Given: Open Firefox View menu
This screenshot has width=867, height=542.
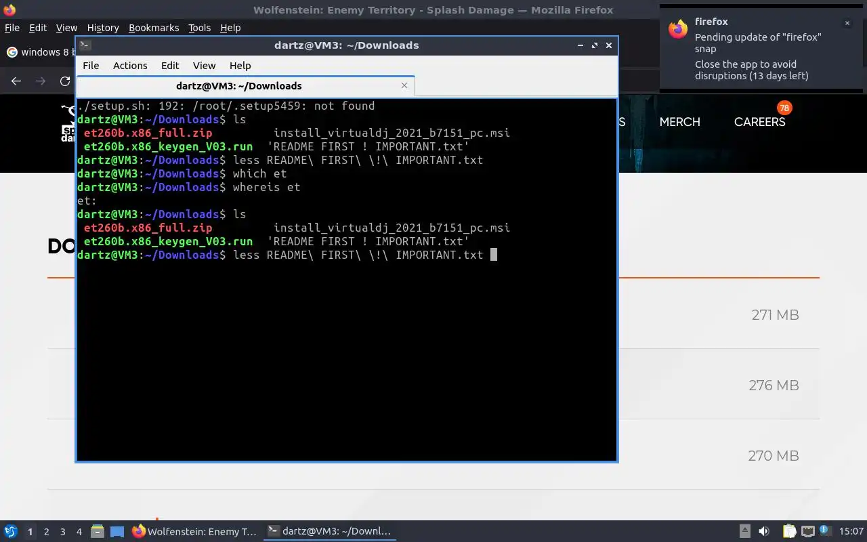Looking at the screenshot, I should point(66,28).
